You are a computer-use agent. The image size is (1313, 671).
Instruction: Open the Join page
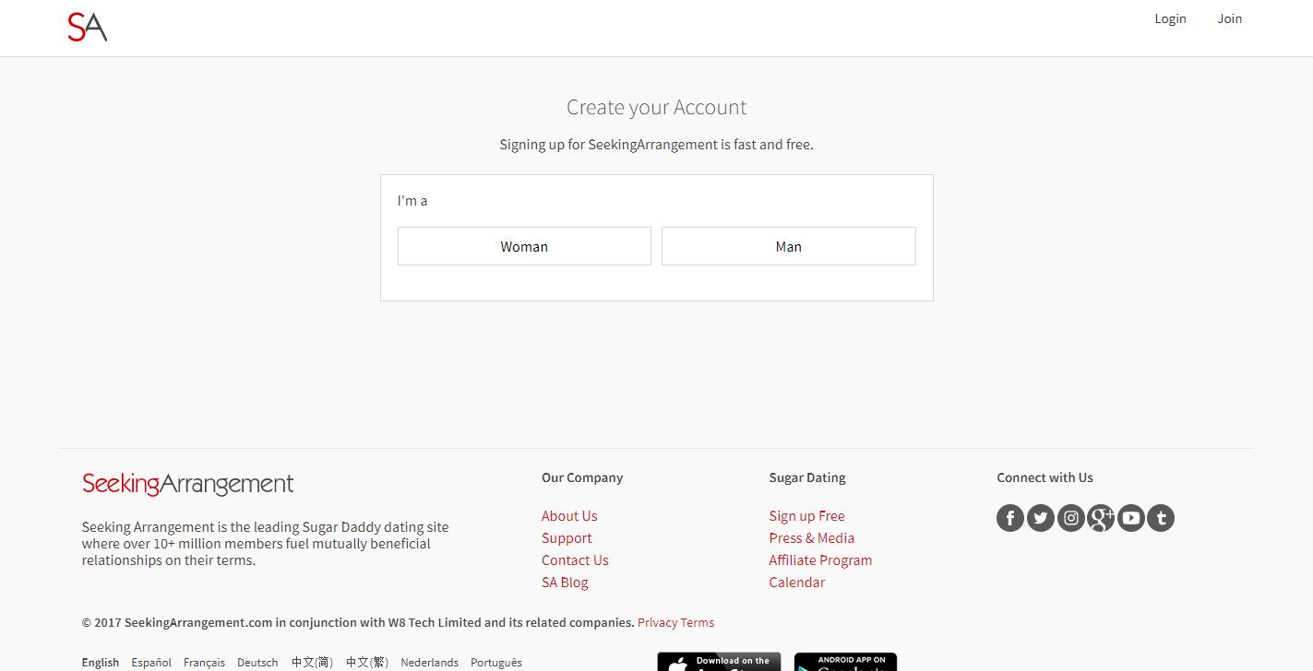(1230, 18)
